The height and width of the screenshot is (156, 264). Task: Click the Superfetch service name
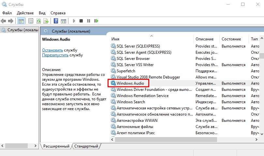point(126,71)
